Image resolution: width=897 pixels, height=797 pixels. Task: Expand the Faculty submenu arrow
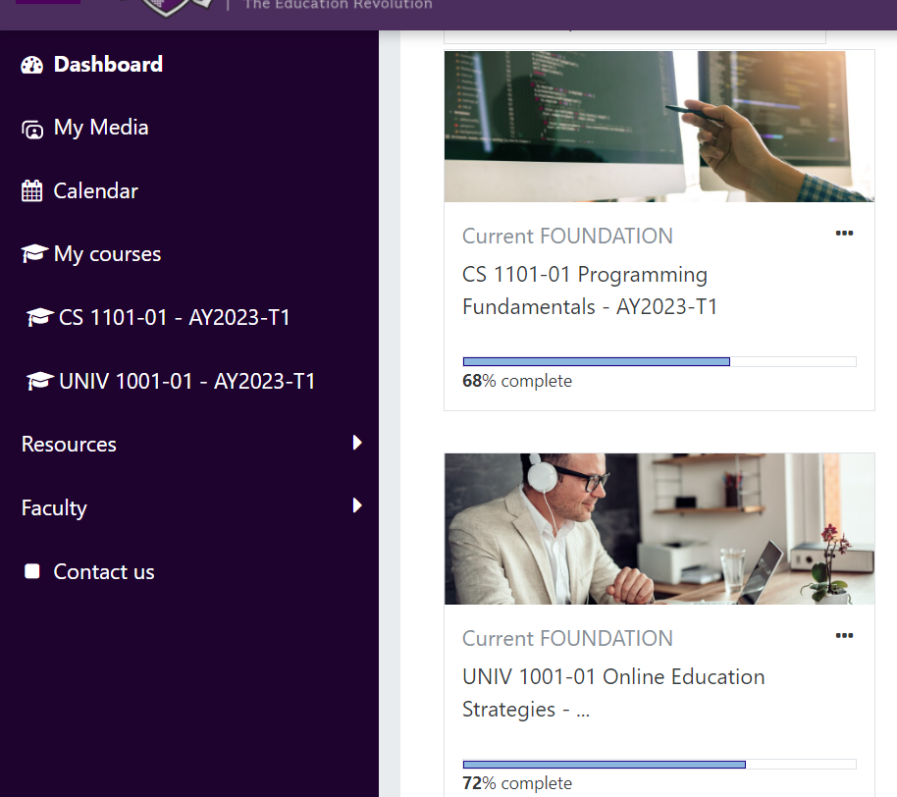click(357, 505)
